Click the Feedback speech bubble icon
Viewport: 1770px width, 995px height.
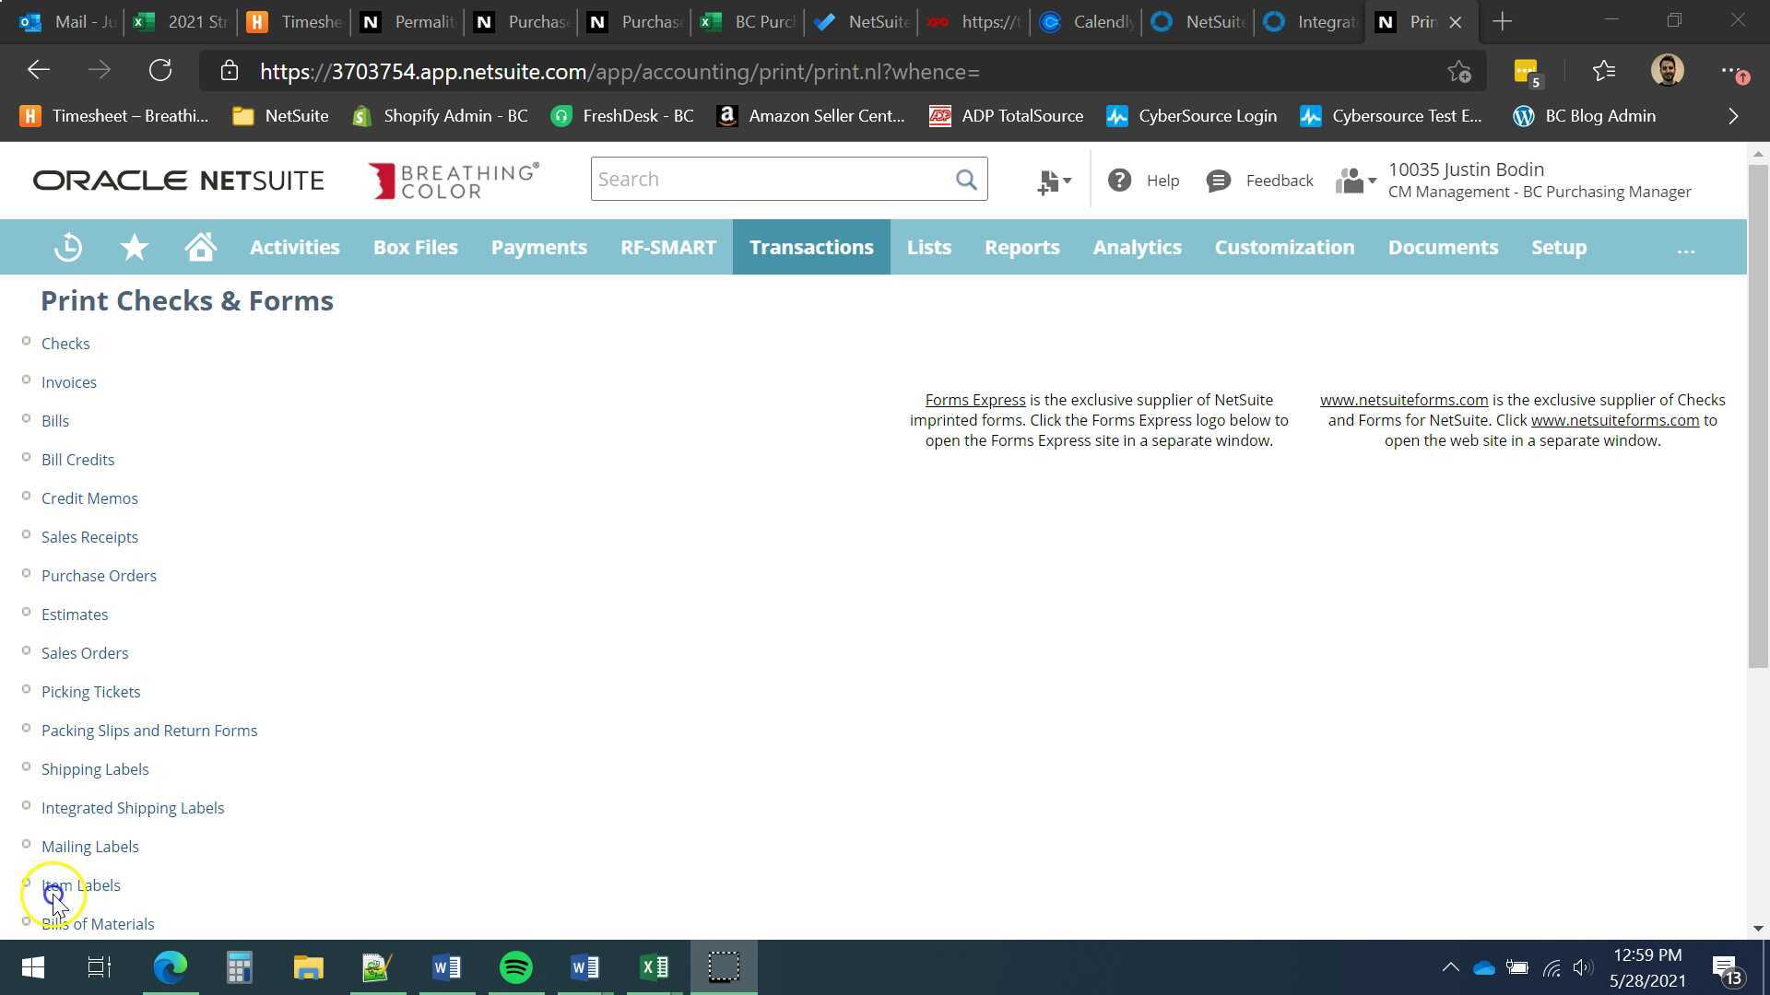pyautogui.click(x=1219, y=180)
